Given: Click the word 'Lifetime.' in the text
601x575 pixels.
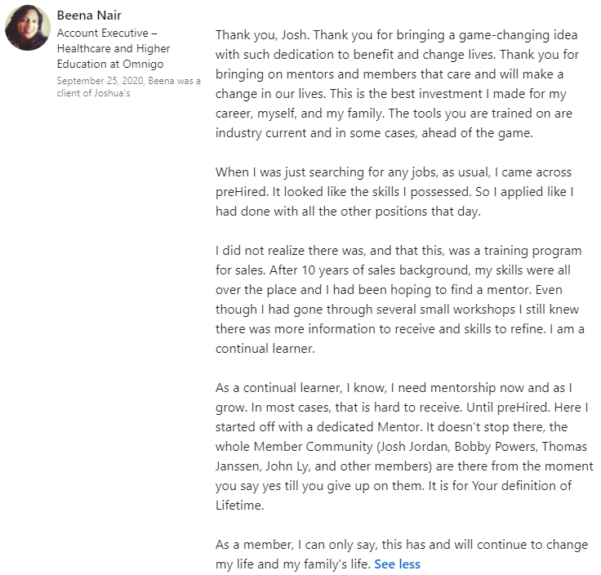Looking at the screenshot, I should pyautogui.click(x=242, y=506).
